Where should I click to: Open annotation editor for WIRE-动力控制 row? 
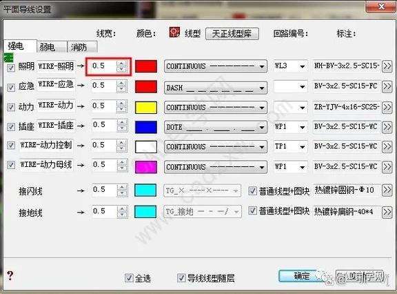pos(387,146)
